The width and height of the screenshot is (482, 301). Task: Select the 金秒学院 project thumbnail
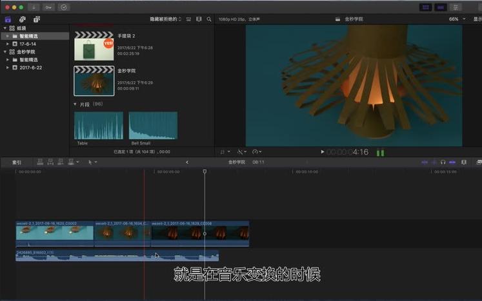94,81
